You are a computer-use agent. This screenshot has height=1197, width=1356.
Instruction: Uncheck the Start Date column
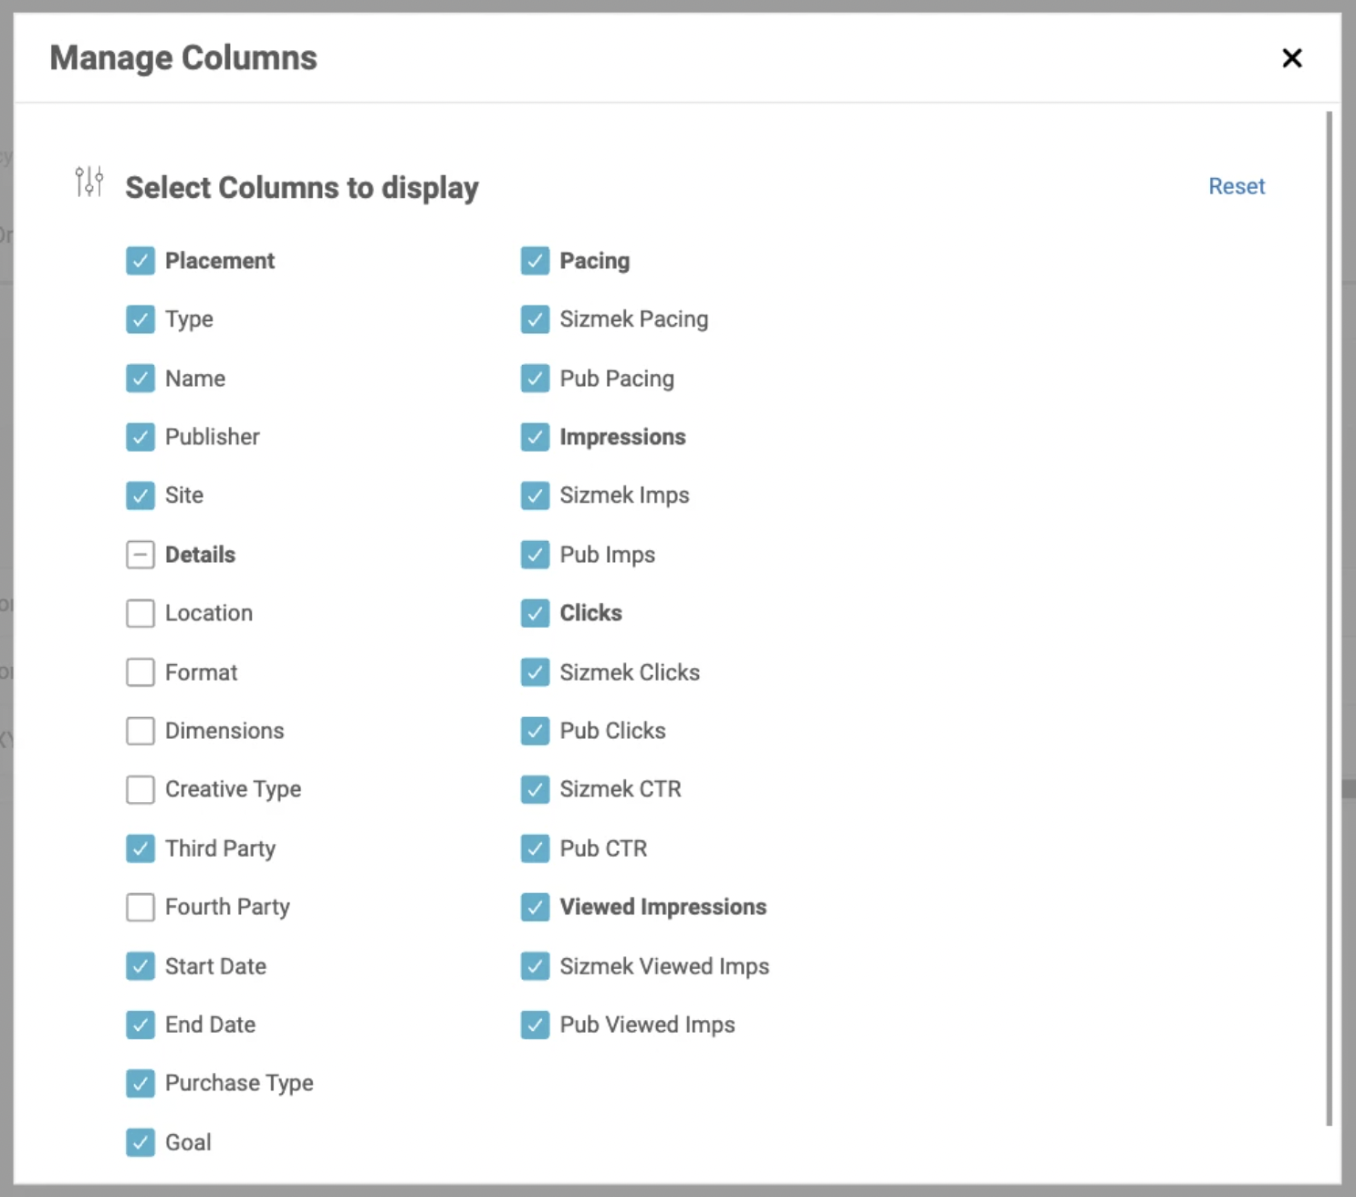[141, 966]
